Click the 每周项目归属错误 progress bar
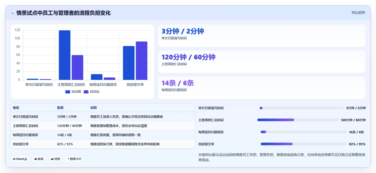 point(304,132)
